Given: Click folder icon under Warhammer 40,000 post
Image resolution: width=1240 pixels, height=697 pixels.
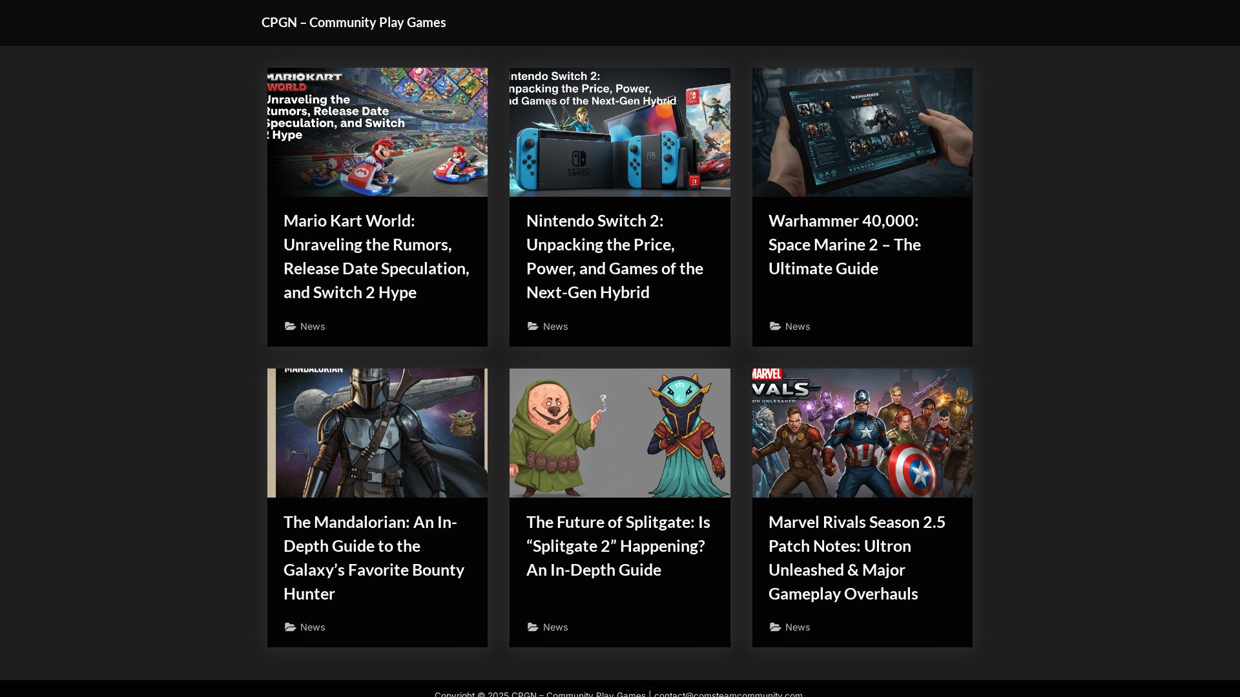Looking at the screenshot, I should click(776, 327).
